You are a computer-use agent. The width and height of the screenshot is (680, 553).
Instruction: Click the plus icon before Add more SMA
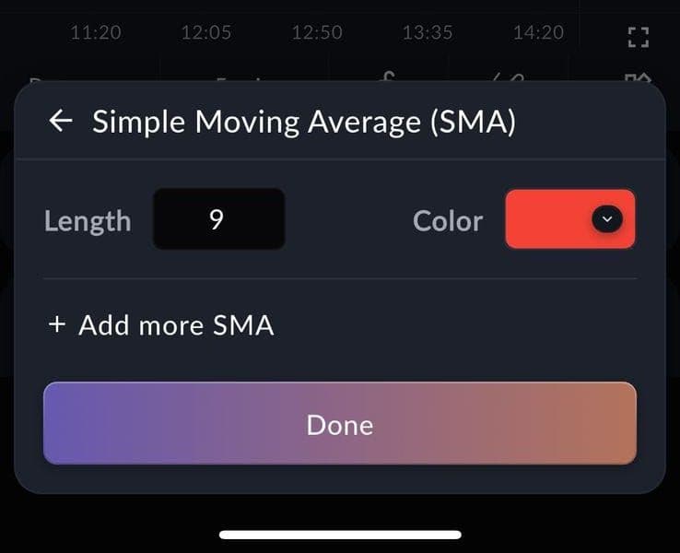(57, 324)
